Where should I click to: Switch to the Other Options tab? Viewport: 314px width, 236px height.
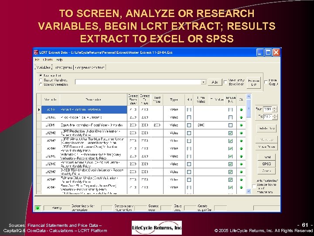pyautogui.click(x=63, y=67)
